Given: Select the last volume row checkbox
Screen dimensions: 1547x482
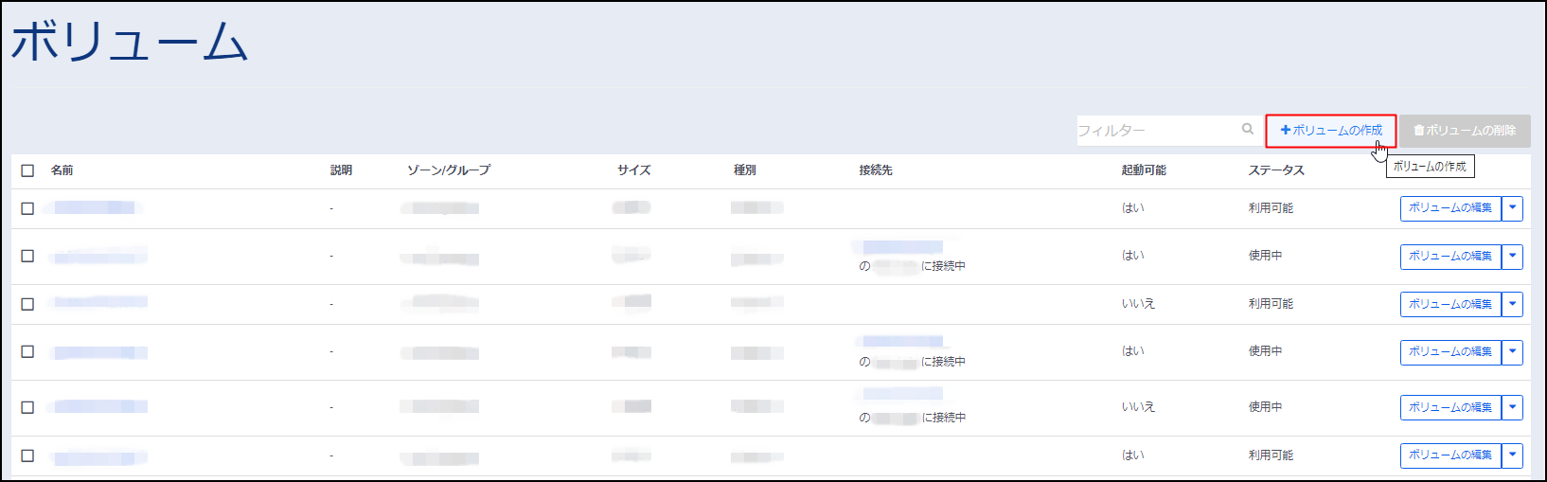Looking at the screenshot, I should [x=27, y=455].
